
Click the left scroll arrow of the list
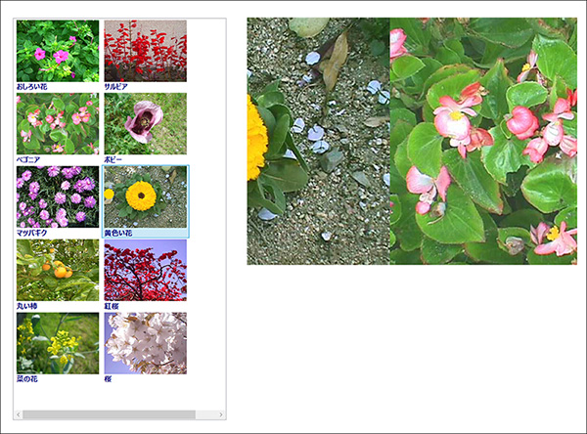[19, 414]
